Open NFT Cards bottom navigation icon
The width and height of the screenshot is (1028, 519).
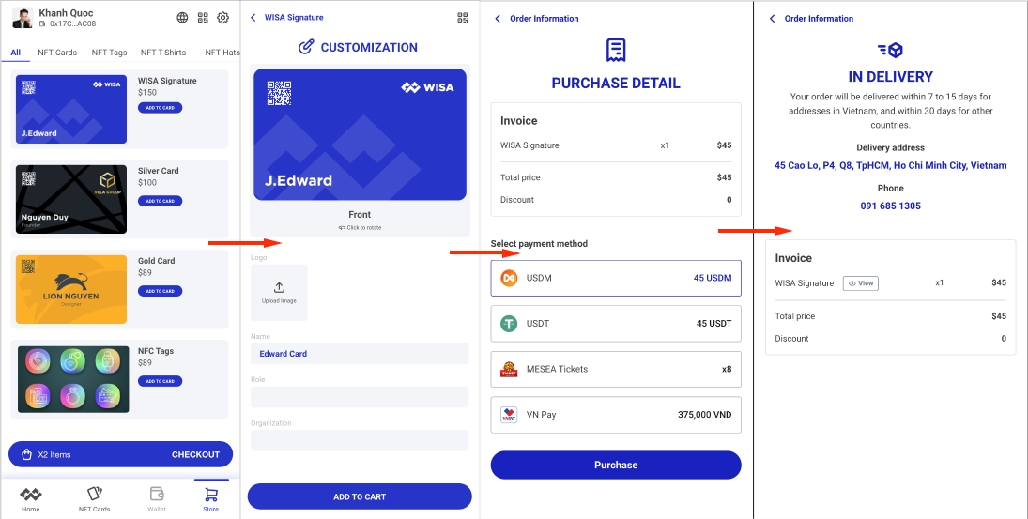[x=94, y=495]
